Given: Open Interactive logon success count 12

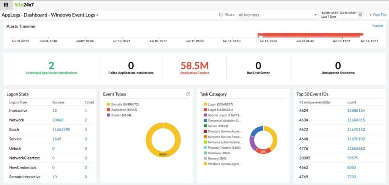Looking at the screenshot, I should (x=54, y=111).
